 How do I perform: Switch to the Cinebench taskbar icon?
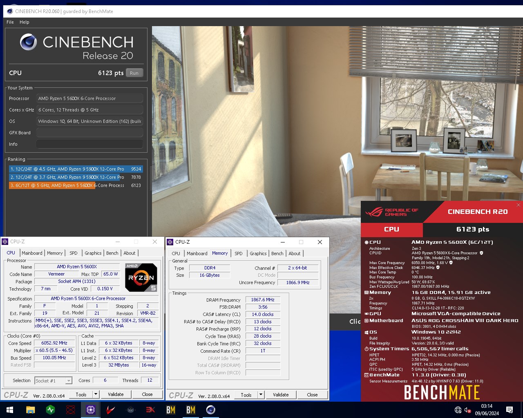pos(211,410)
